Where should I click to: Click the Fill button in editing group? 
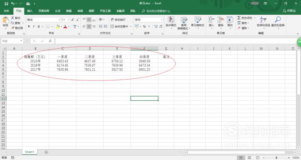[x=243, y=23]
